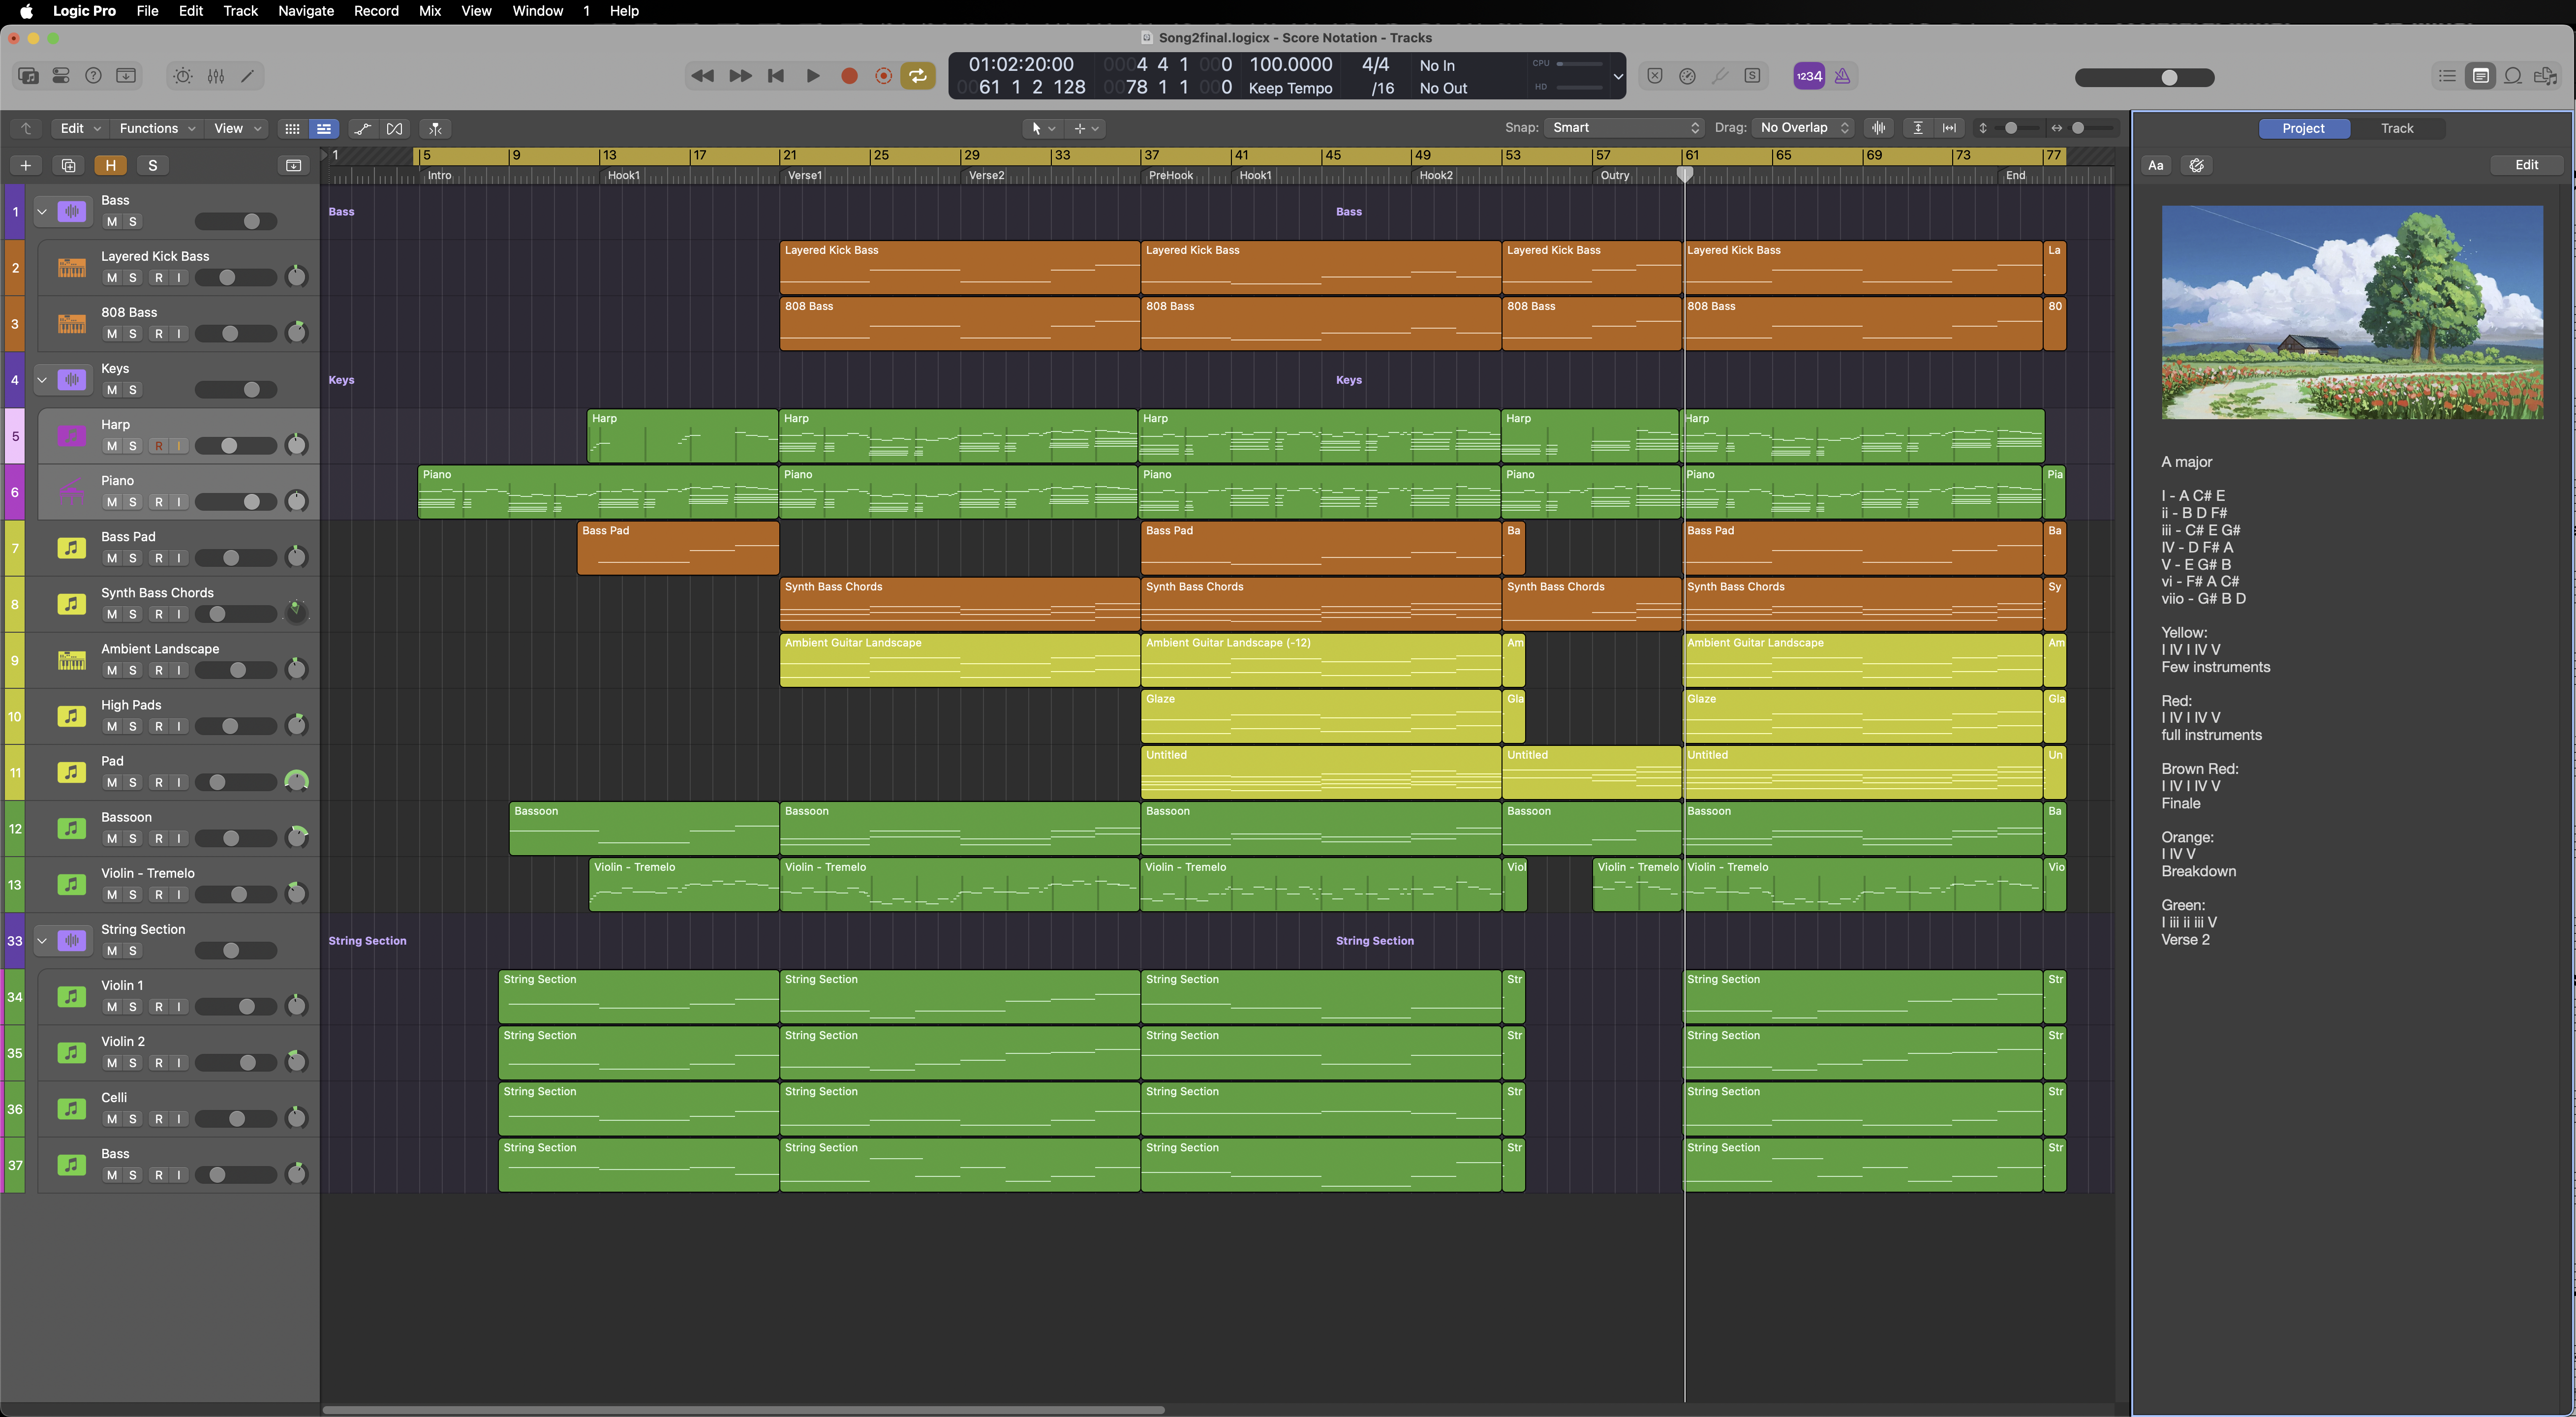Open the File menu
The width and height of the screenshot is (2576, 1417).
147,11
